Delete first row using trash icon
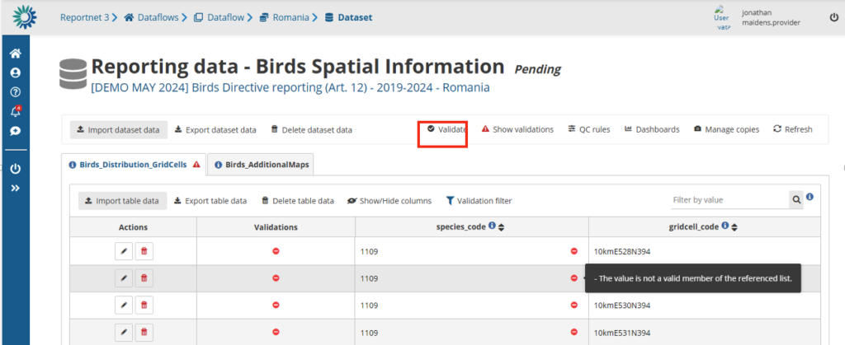 [x=144, y=251]
